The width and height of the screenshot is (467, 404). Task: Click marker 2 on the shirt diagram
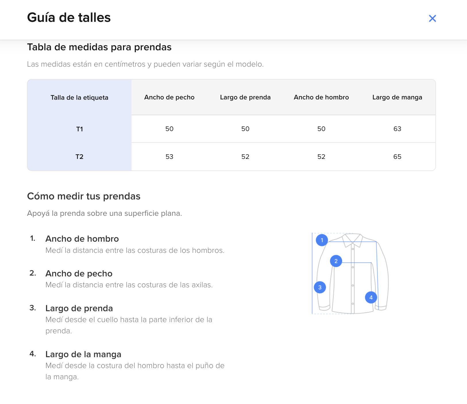[336, 261]
